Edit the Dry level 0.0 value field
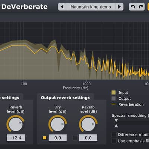The width and height of the screenshot is (149, 149). click(58, 138)
